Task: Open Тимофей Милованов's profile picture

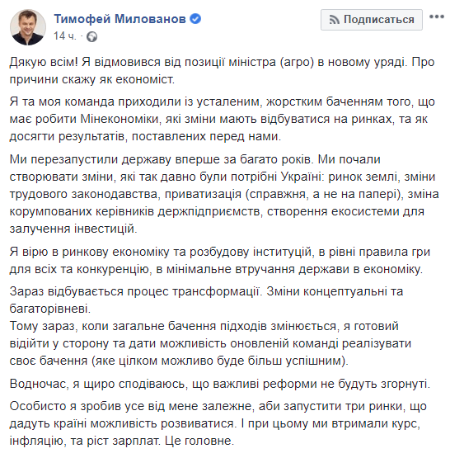Action: 28,27
